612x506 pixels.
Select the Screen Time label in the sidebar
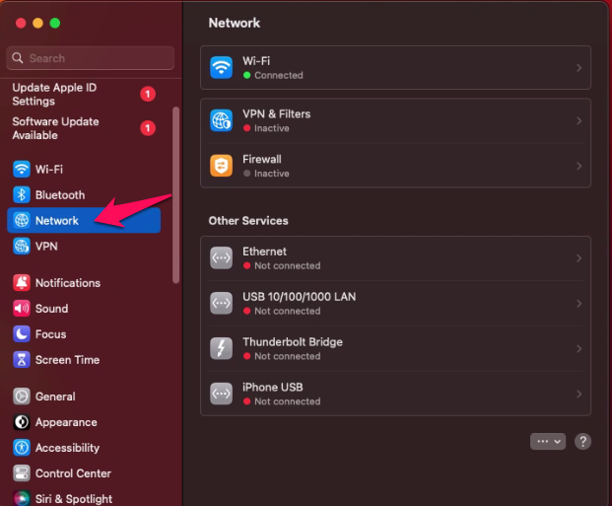point(68,360)
